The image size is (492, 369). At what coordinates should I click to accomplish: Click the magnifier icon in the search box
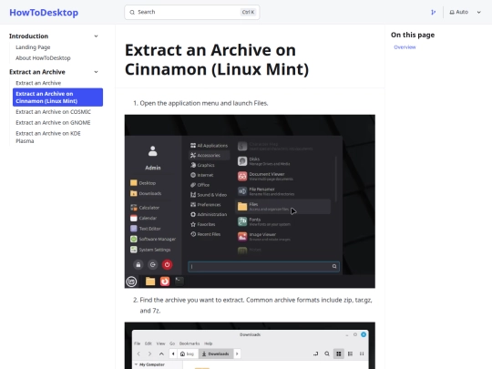tap(132, 12)
